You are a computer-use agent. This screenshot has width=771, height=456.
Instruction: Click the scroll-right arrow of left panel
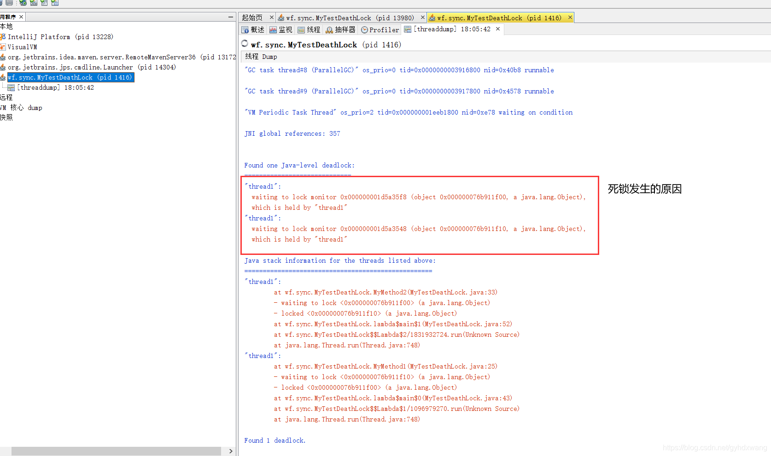pos(231,451)
